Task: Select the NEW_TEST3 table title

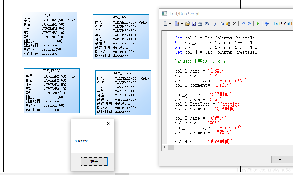Action: pyautogui.click(x=51, y=71)
